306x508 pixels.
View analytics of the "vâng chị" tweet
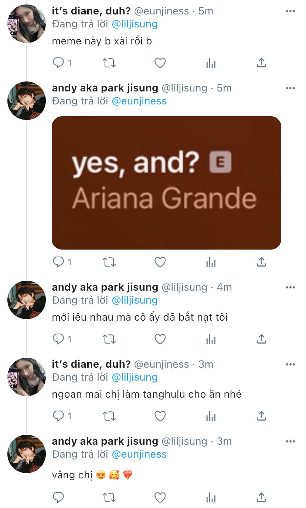[211, 497]
